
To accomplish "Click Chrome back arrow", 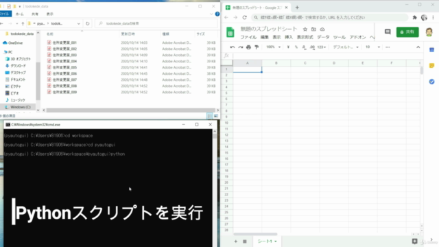I will 226,17.
